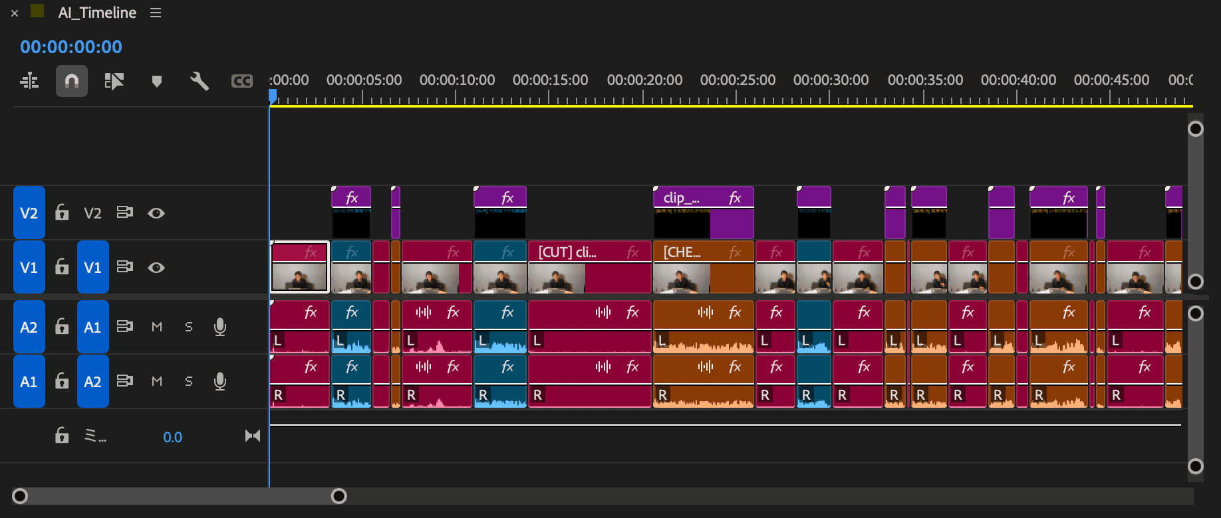
Task: Enable voice-over record on track A1
Action: [x=220, y=327]
